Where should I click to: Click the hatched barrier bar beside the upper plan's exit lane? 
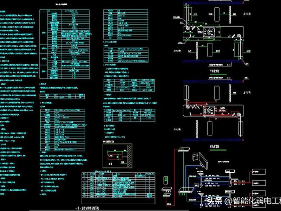(230, 14)
